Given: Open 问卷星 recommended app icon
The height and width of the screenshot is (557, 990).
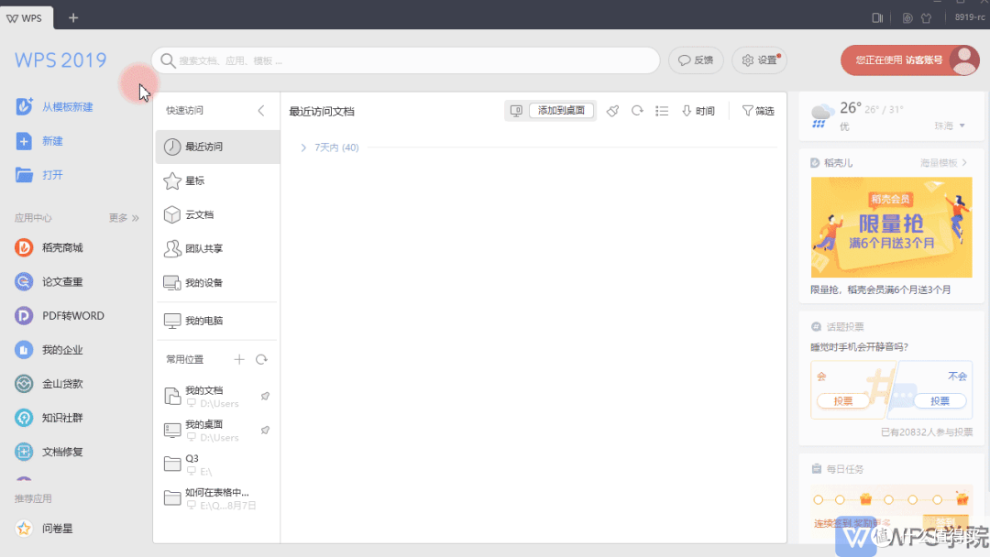Looking at the screenshot, I should click(x=24, y=528).
